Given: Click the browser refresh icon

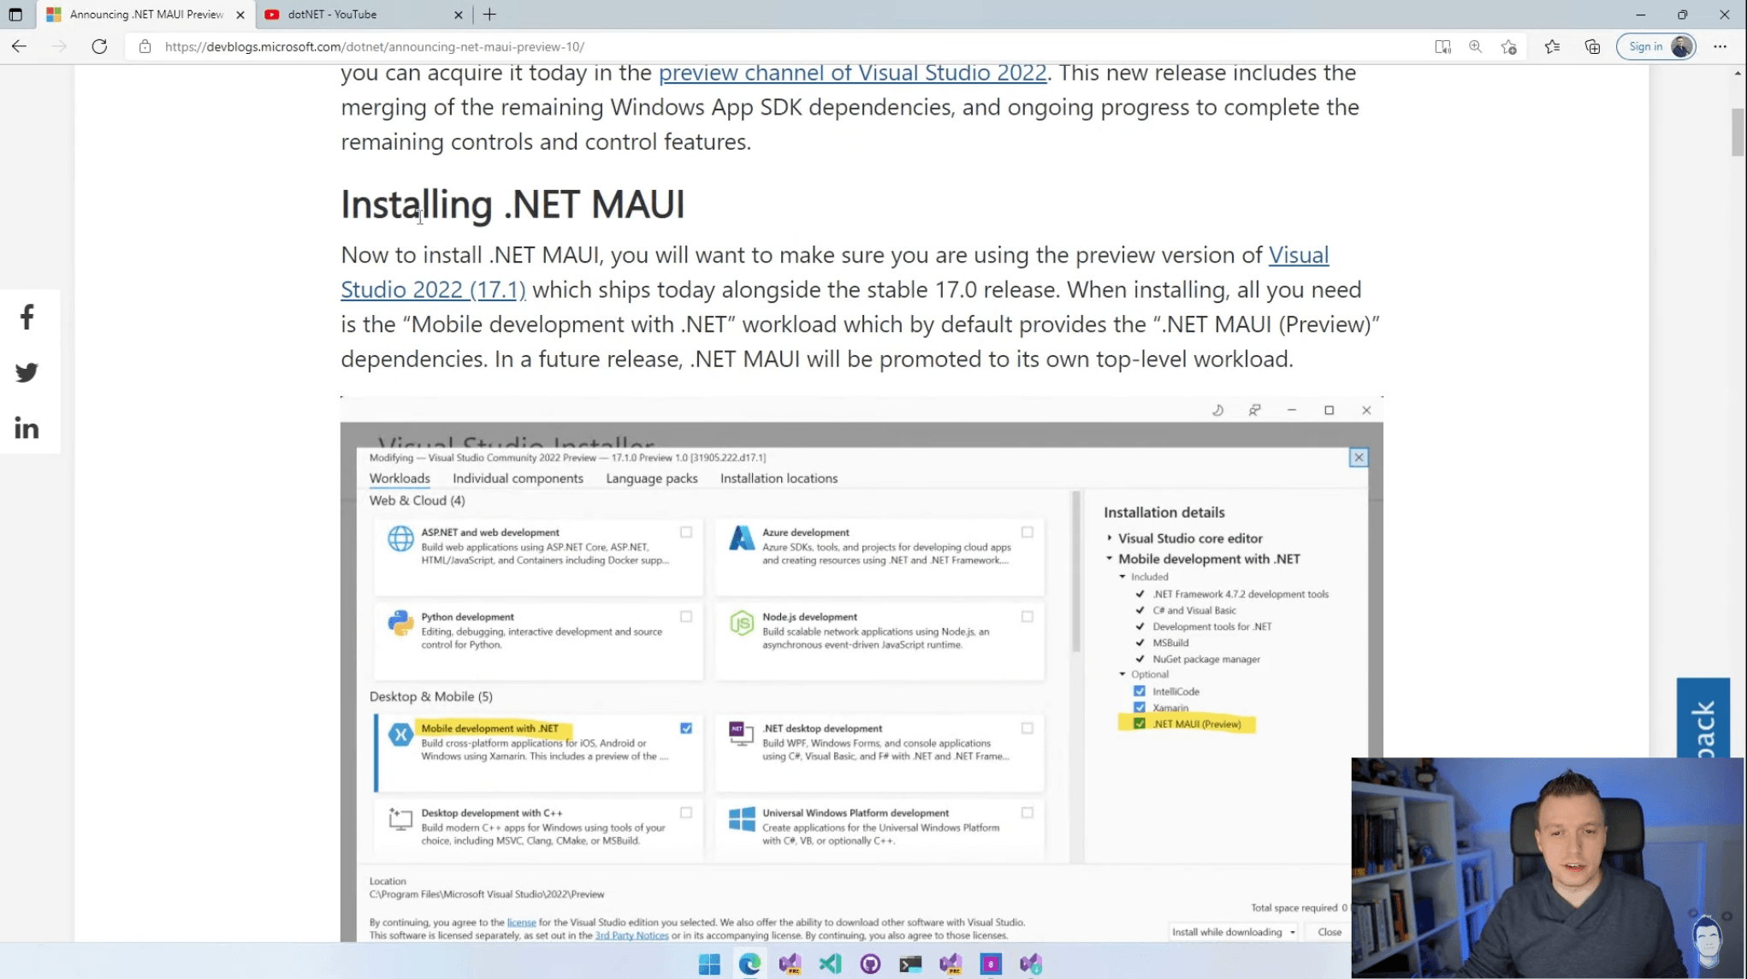Looking at the screenshot, I should pyautogui.click(x=101, y=45).
